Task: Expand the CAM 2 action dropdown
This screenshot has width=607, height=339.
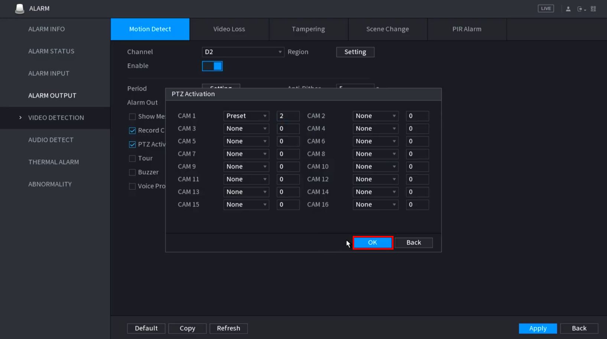Action: (375, 116)
